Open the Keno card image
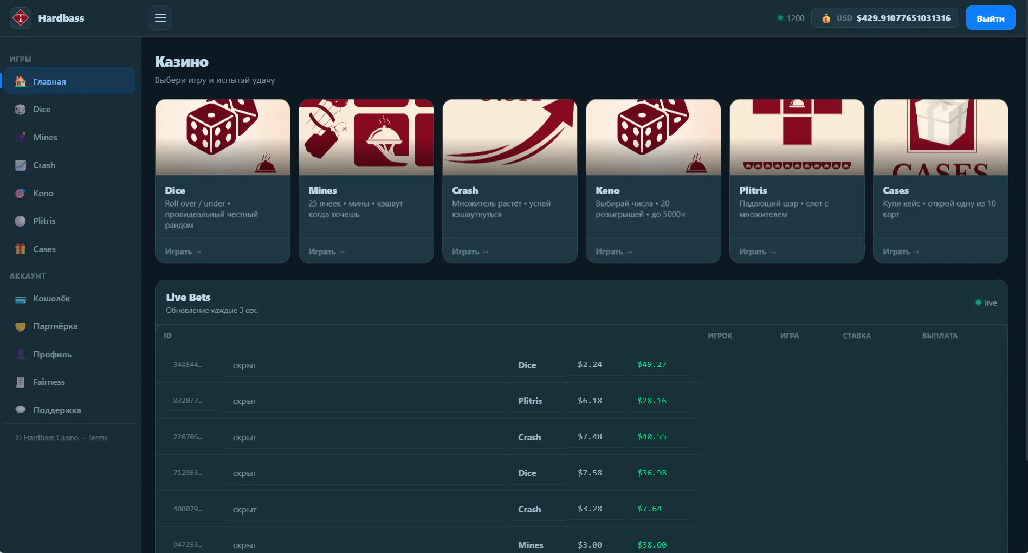This screenshot has width=1028, height=553. click(x=654, y=137)
